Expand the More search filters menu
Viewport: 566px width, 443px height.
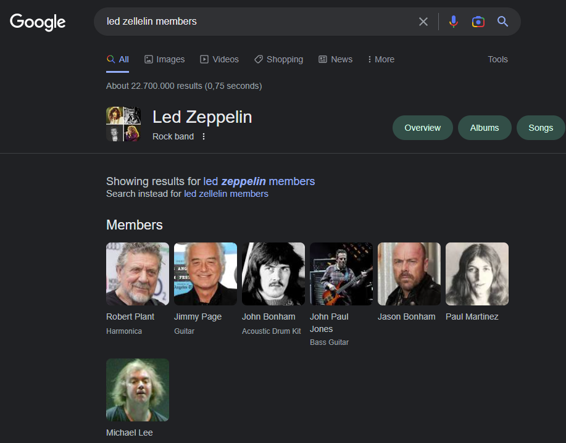coord(380,59)
